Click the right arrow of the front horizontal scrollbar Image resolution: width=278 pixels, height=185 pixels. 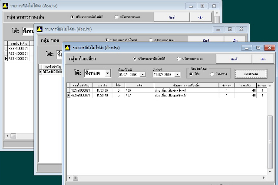pos(264,178)
